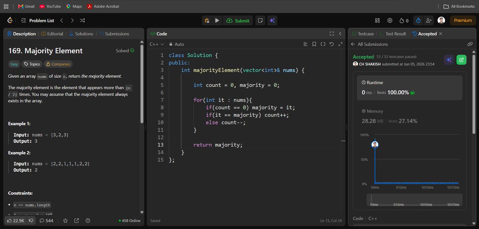Open the debugger icon beside Run
Image resolution: width=479 pixels, height=229 pixels.
pyautogui.click(x=207, y=20)
